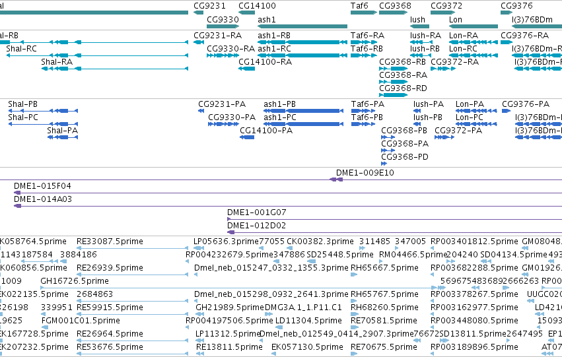This screenshot has height=357, width=562.
Task: Click the CG9372 gene label
Action: point(446,6)
